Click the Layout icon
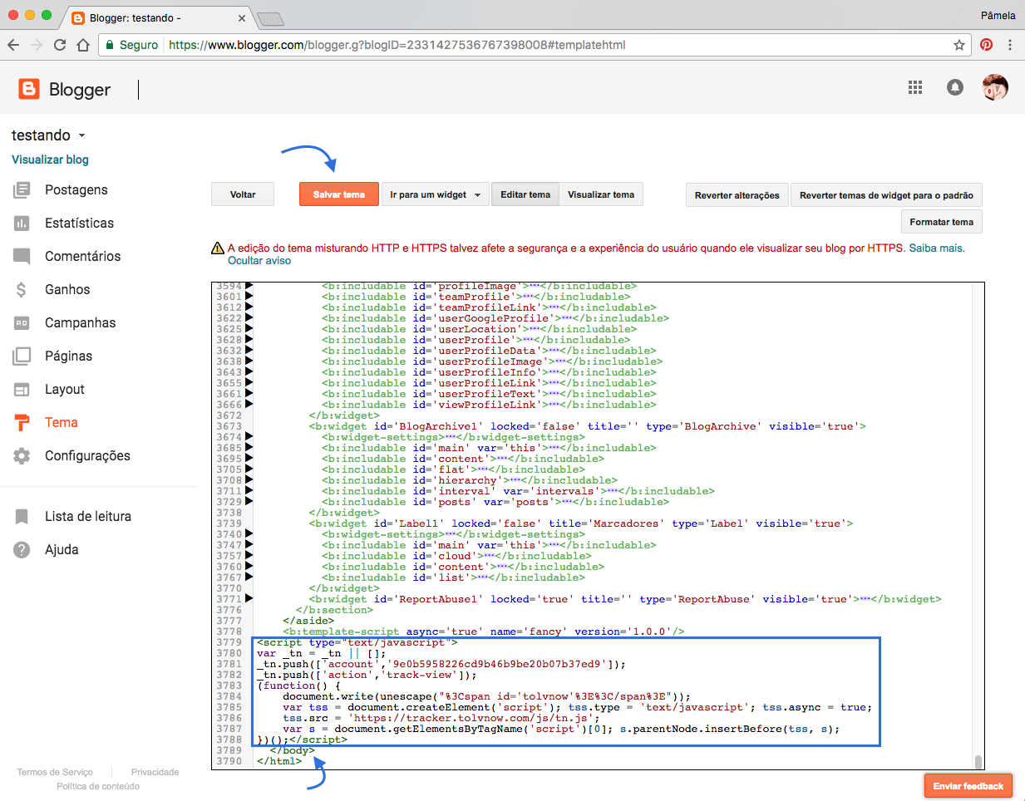1025x801 pixels. [22, 390]
